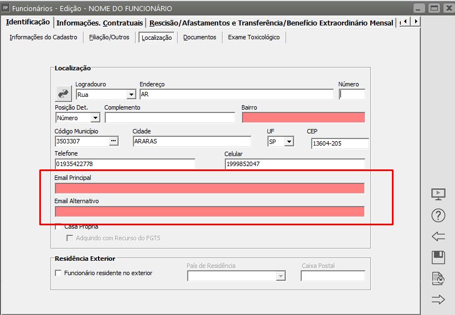Click the cancel document changes icon
The image size is (455, 315).
pyautogui.click(x=438, y=278)
